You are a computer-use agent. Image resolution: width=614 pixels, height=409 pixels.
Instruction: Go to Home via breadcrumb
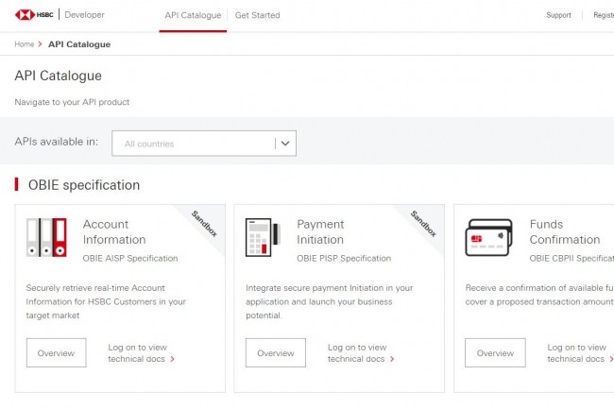click(x=25, y=44)
